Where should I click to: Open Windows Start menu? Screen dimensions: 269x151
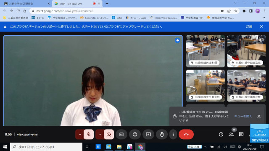[x=5, y=147]
